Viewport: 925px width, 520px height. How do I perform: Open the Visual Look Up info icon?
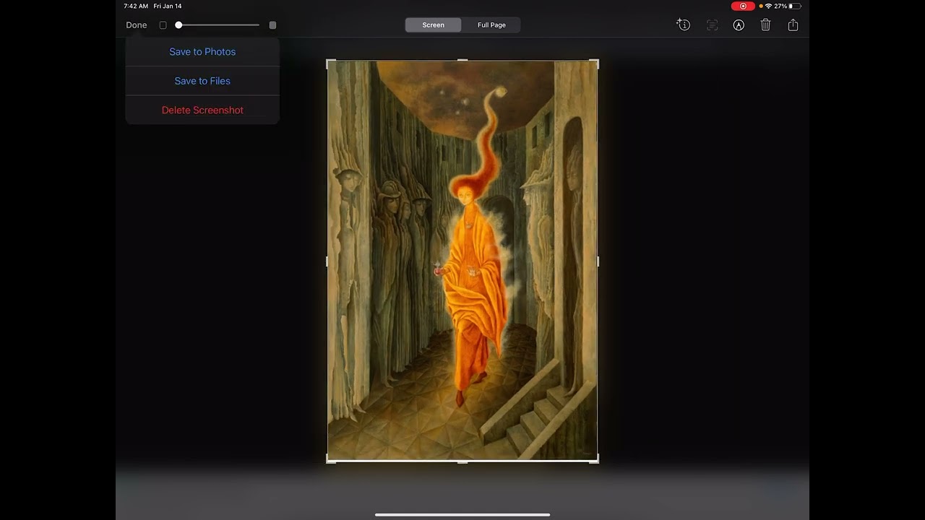click(683, 25)
